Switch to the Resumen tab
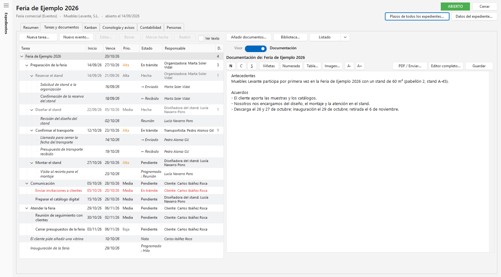The image size is (501, 277). pyautogui.click(x=31, y=28)
